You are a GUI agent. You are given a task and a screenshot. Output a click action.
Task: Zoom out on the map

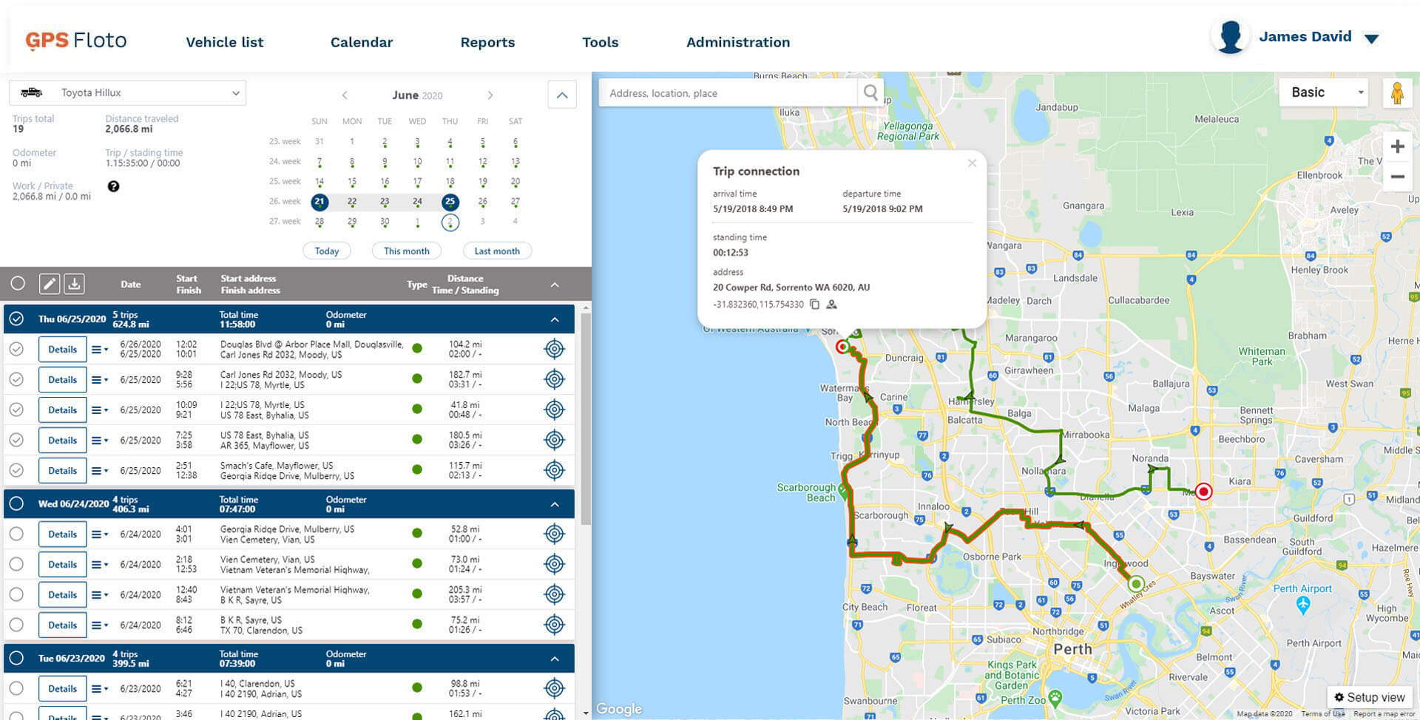(x=1397, y=177)
